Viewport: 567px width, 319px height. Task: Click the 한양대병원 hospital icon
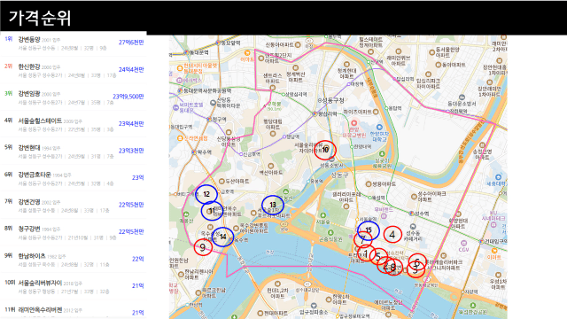354,123
